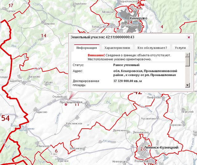Image resolution: width=197 pixels, height=165 pixels.
Task: Click the district number 54 label
Action: tap(5, 118)
